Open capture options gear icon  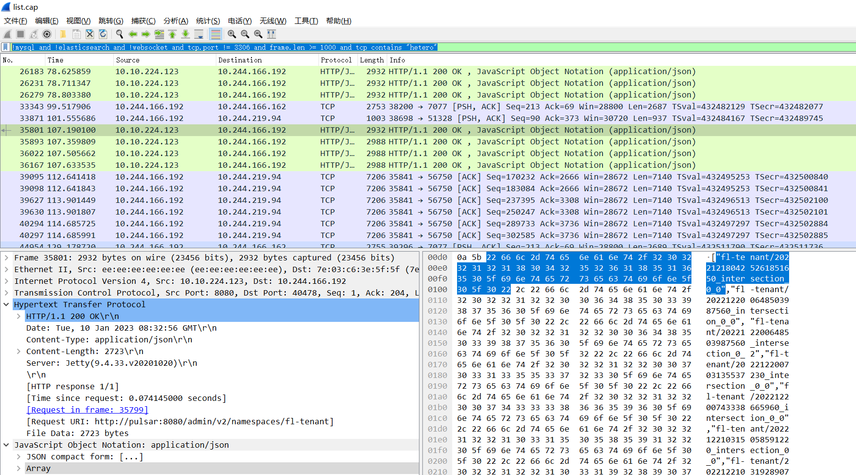tap(47, 34)
